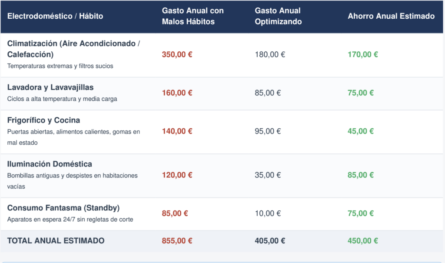Click the Frigorífico y Cocina title
This screenshot has width=445, height=263.
pos(43,120)
